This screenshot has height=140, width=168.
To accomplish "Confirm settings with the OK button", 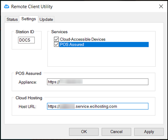I will [x=84, y=132].
